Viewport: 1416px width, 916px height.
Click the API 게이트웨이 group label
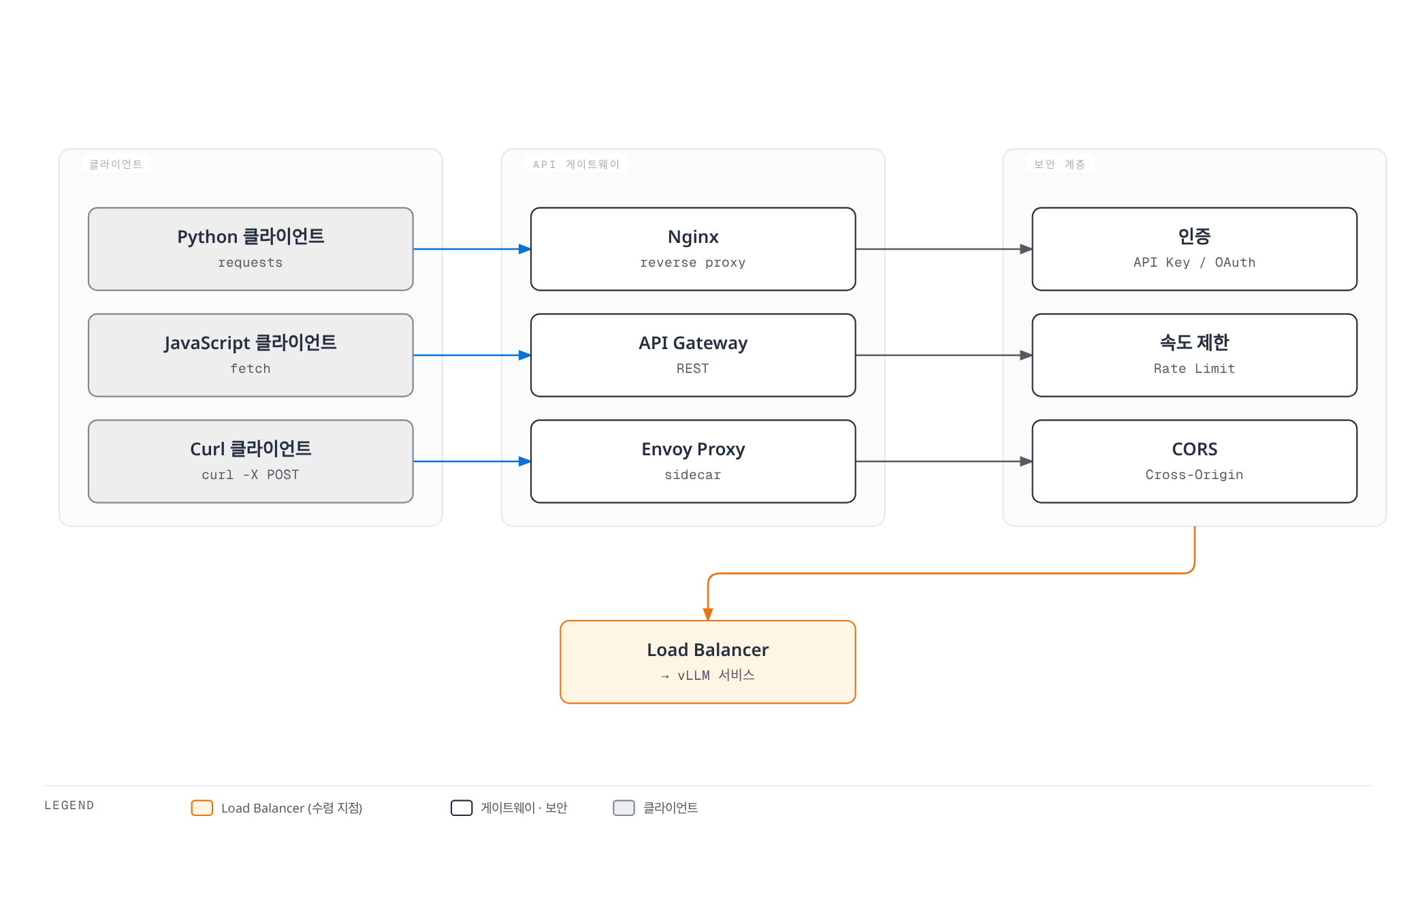576,164
